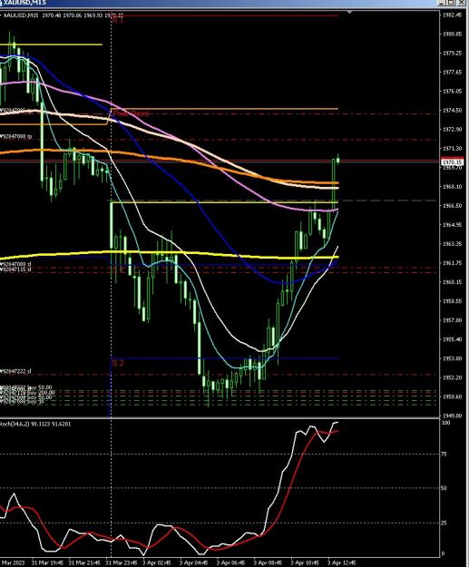Click price scale value 1968.10
Screen dimensions: 469x567
[x=452, y=187]
